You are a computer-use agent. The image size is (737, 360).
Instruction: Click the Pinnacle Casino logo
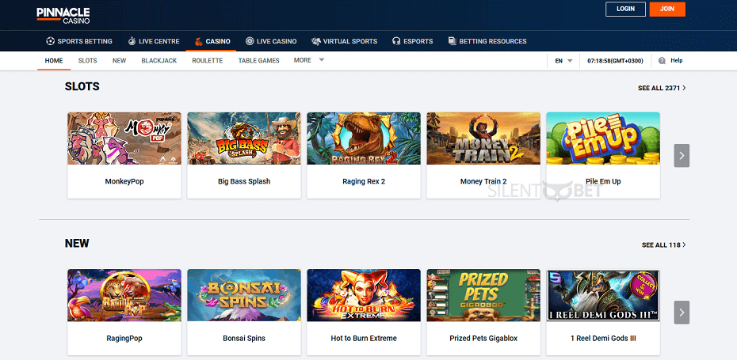click(63, 16)
